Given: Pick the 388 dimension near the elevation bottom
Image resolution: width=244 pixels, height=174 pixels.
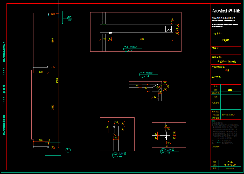Looking at the screenshot, I should click(41, 140).
